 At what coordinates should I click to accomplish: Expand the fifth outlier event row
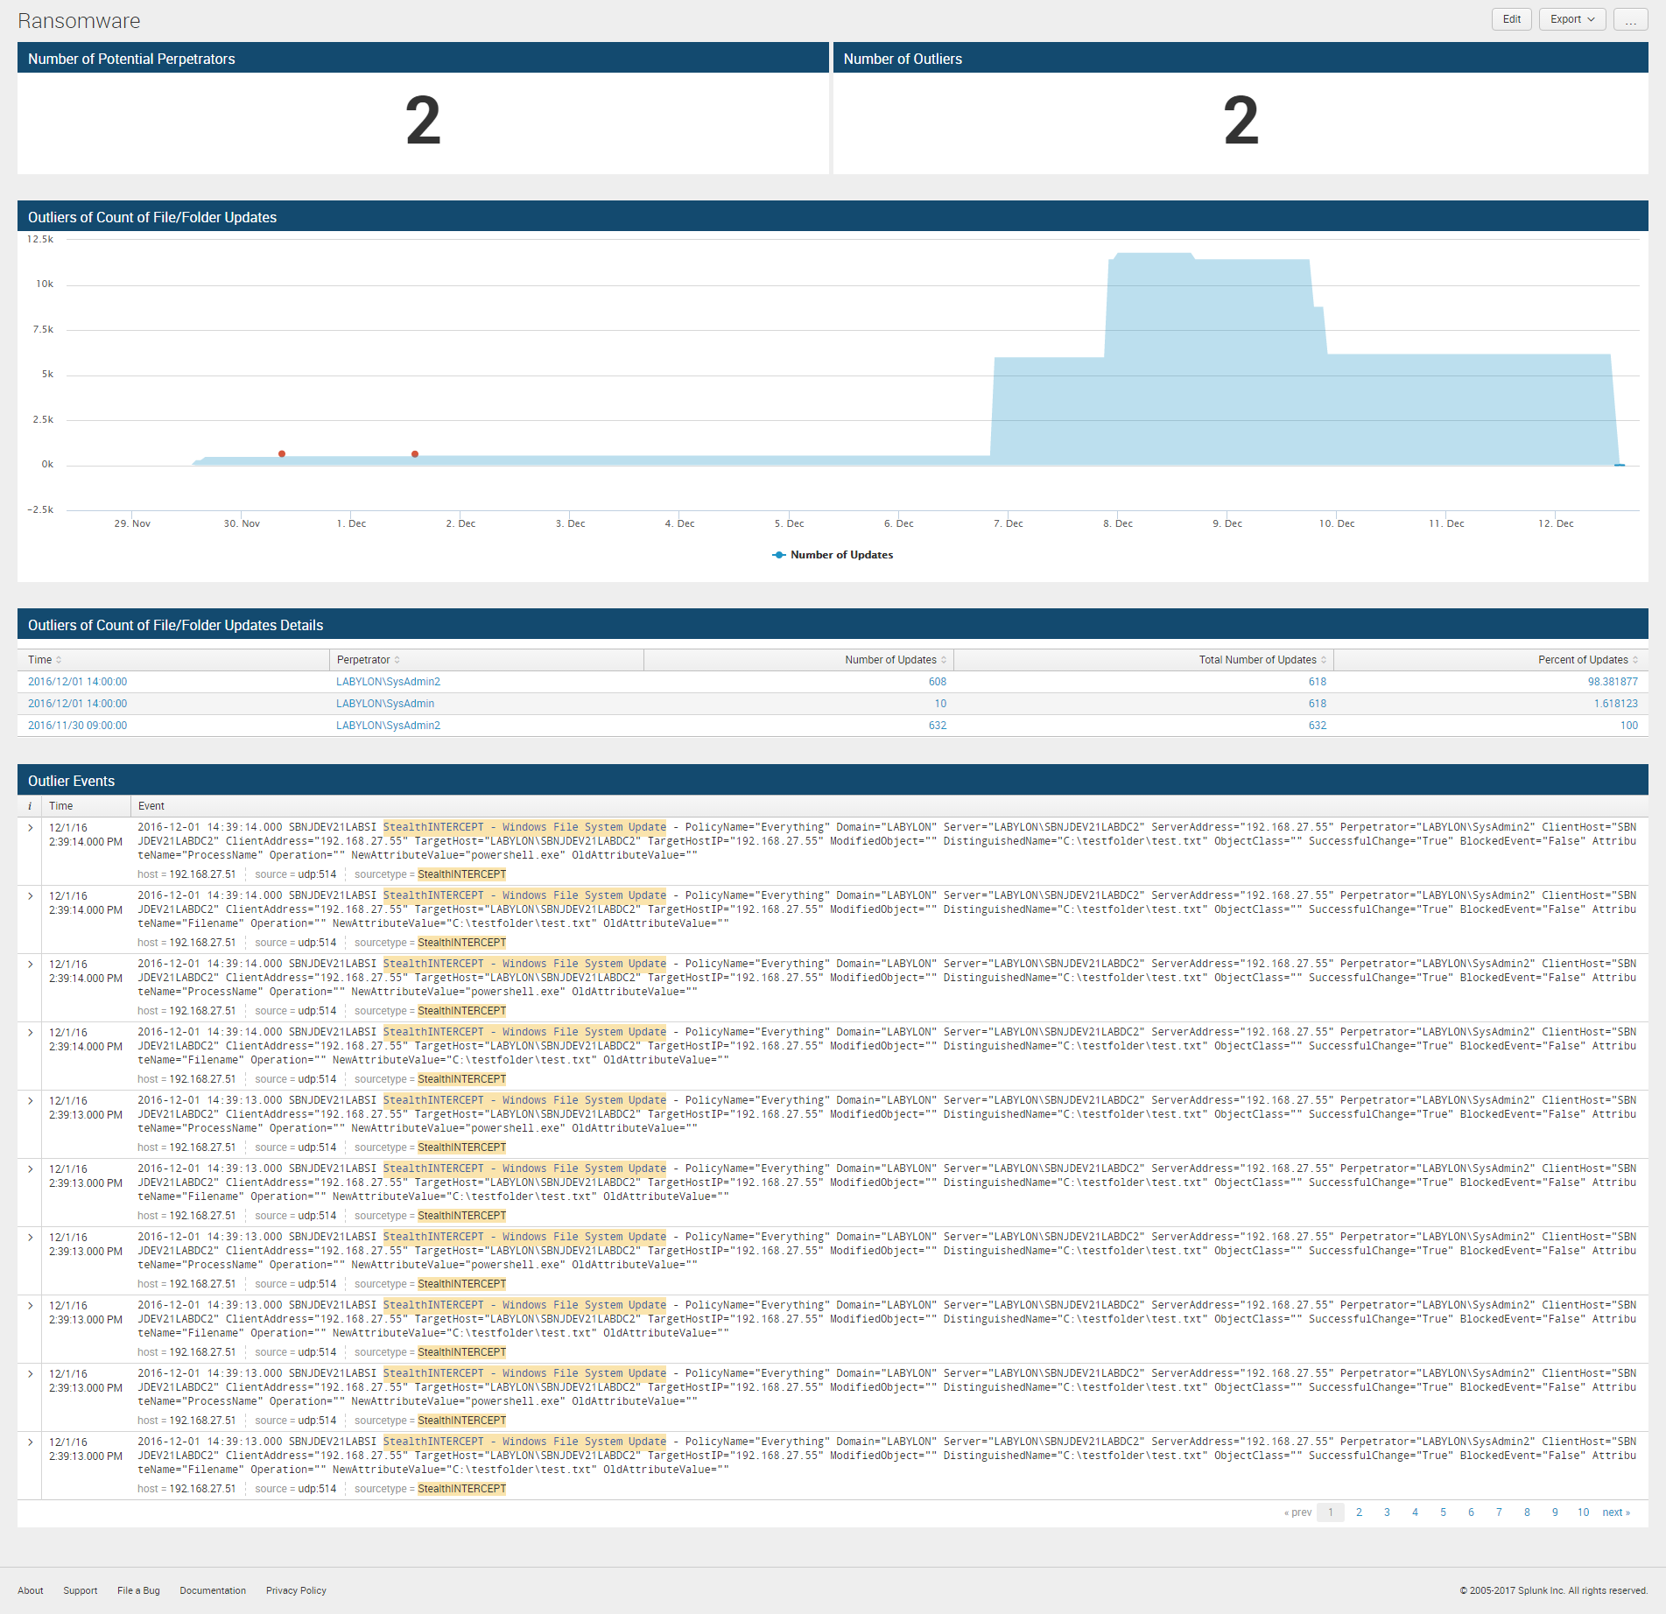point(30,1101)
